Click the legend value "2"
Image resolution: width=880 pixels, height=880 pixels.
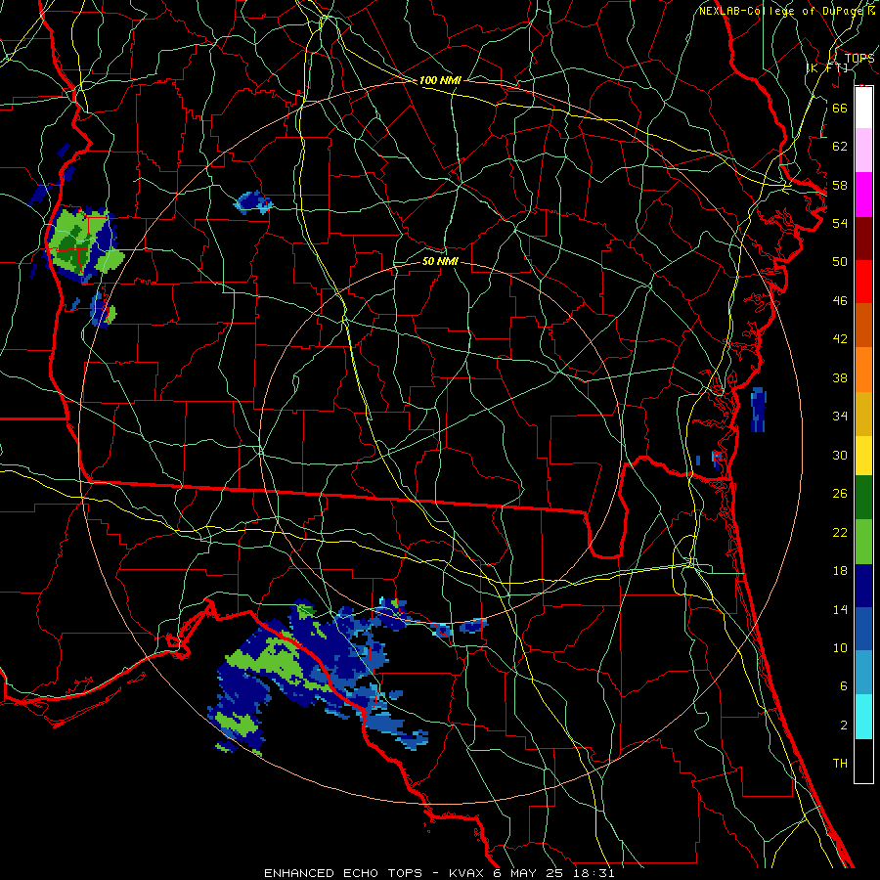(x=843, y=725)
